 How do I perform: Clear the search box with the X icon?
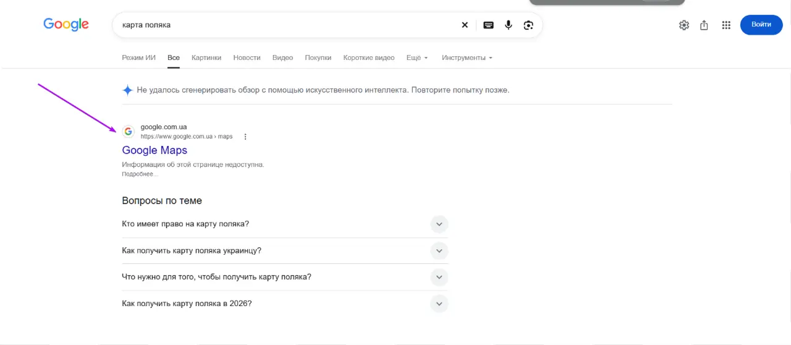[465, 25]
